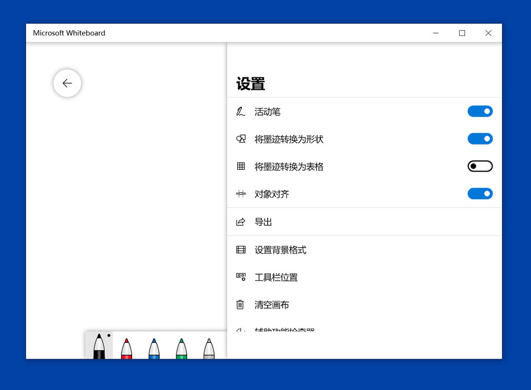Turn off 对象对齐 switch
This screenshot has width=531, height=390.
pyautogui.click(x=480, y=194)
